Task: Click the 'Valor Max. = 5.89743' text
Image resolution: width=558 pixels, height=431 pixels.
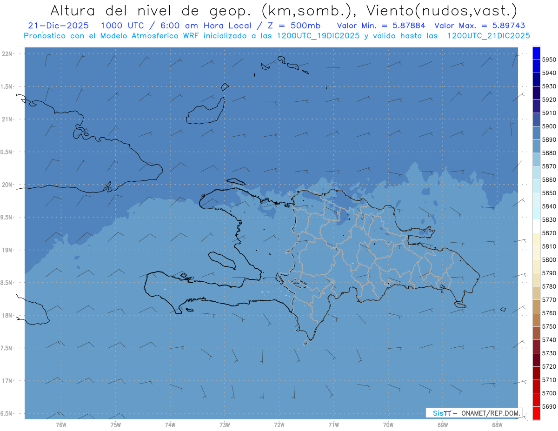Action: click(x=480, y=26)
